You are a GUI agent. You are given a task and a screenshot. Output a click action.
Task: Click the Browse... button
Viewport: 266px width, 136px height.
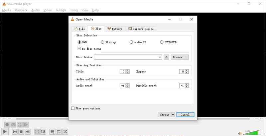[180, 57]
